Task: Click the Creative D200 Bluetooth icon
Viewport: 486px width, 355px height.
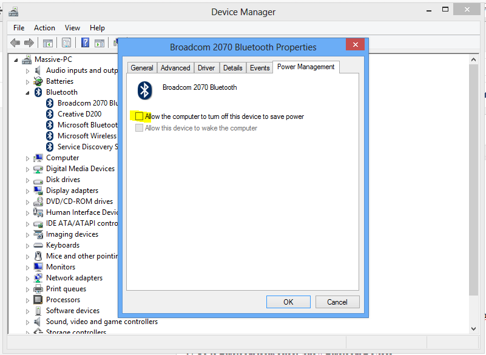Action: (50, 114)
